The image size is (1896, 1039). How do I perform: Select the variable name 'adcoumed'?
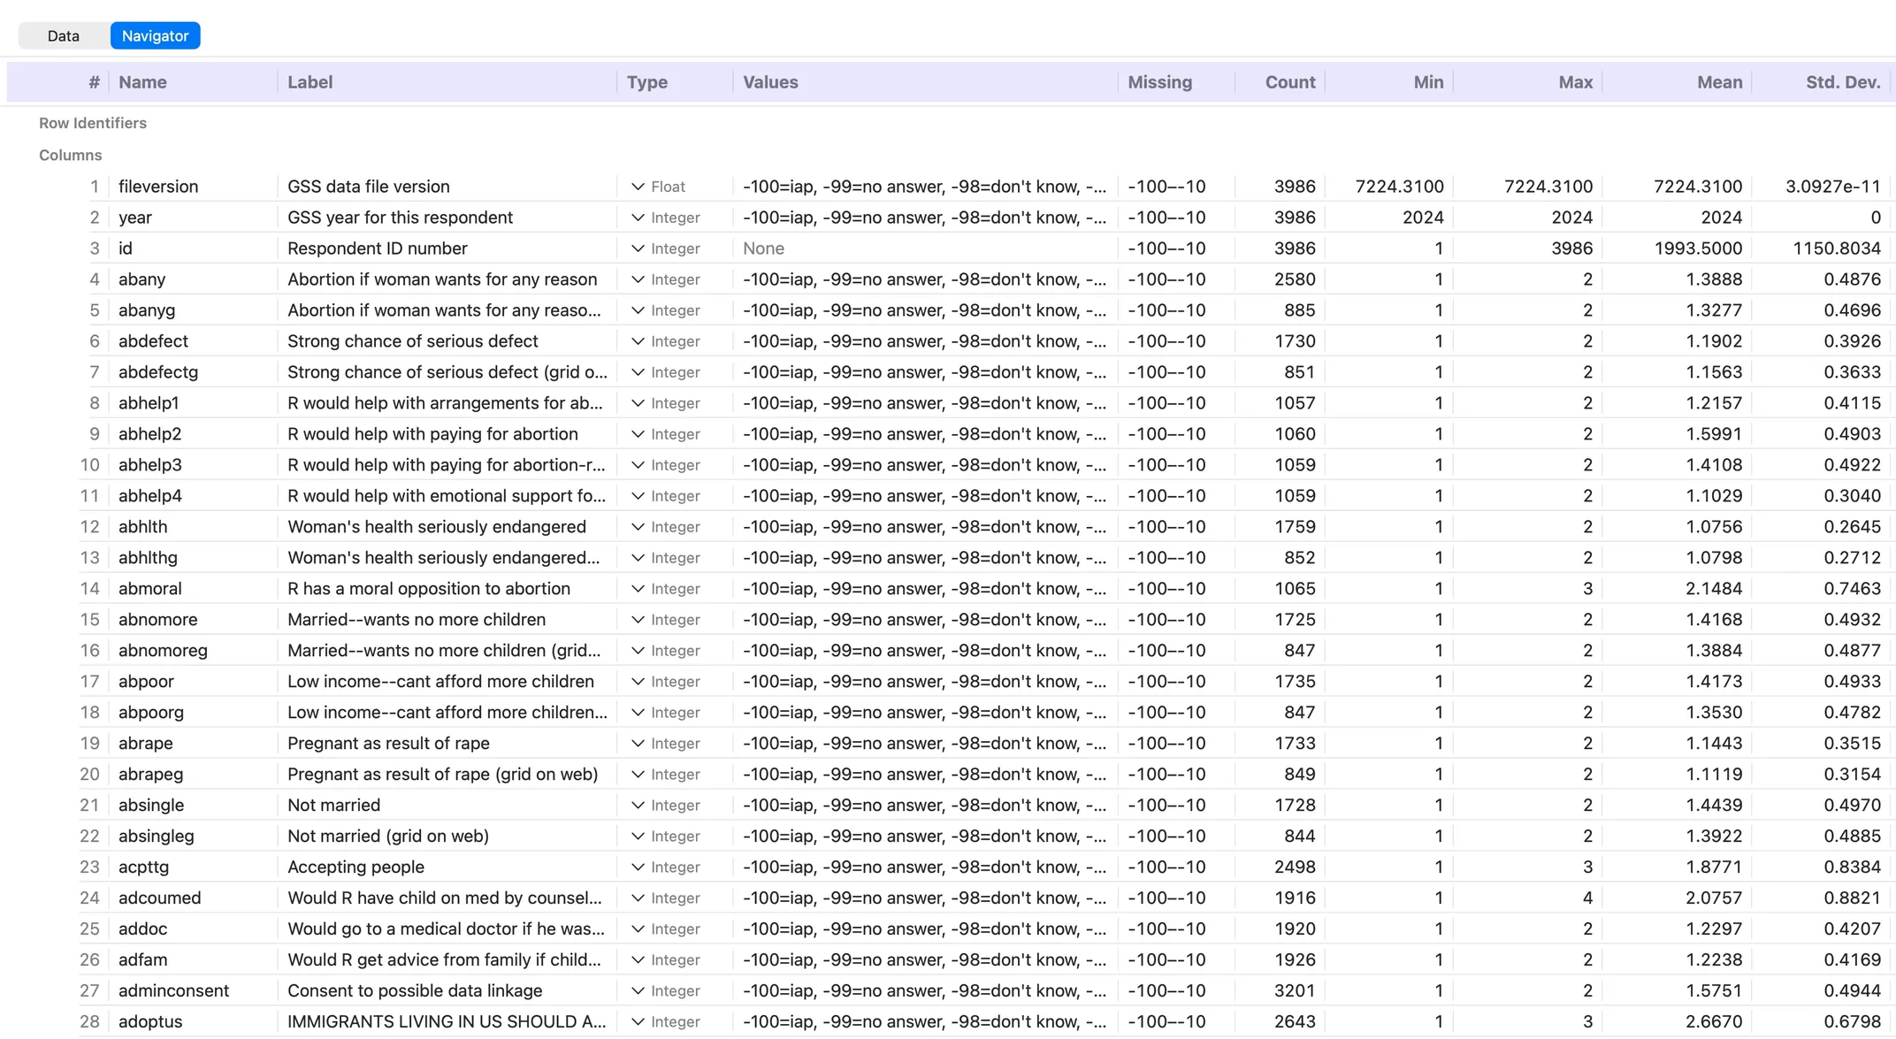(x=159, y=898)
